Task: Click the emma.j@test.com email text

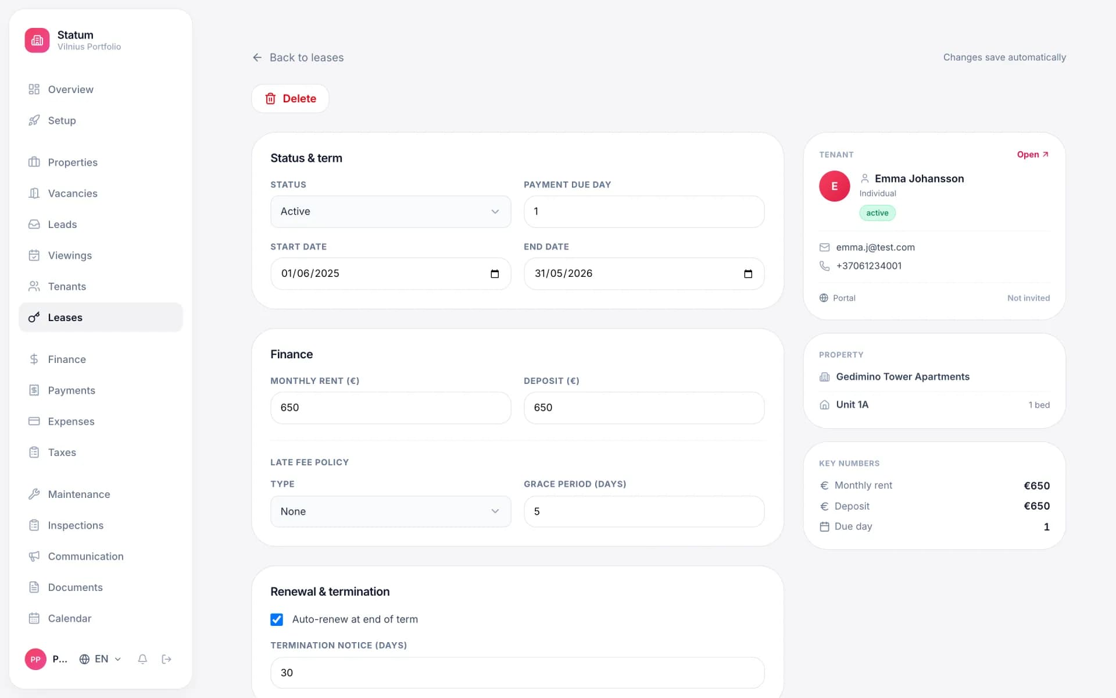Action: point(875,247)
